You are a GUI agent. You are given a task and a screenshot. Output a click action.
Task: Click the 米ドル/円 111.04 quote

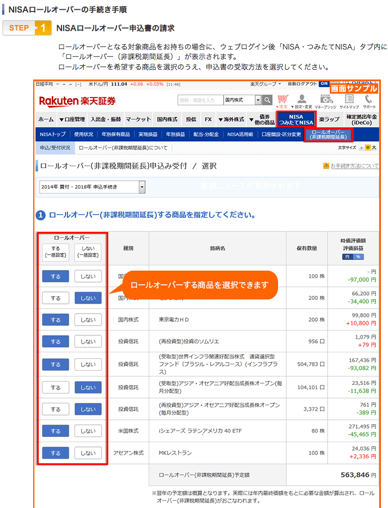[x=108, y=84]
